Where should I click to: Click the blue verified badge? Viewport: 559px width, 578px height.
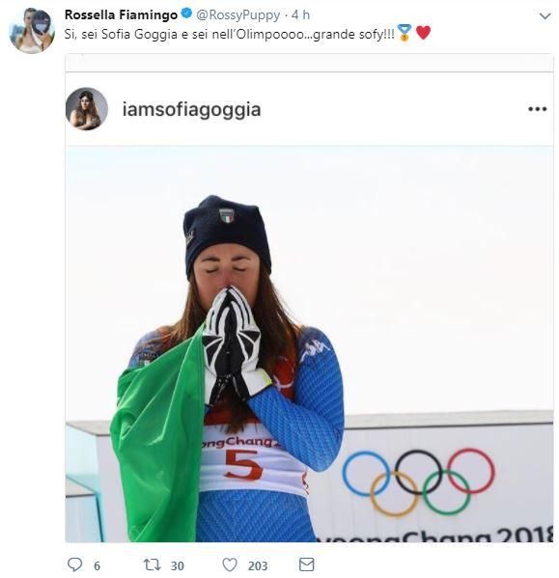coord(187,14)
